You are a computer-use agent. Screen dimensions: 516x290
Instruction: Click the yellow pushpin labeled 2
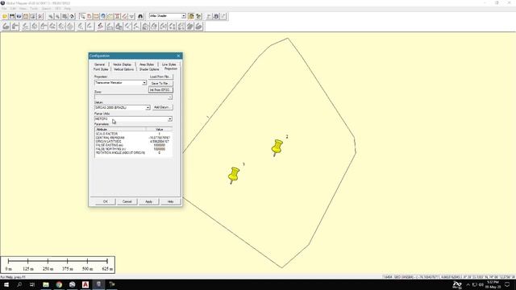point(277,147)
